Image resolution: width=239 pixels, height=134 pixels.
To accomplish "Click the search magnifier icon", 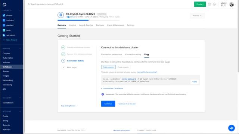I will 29,4.
